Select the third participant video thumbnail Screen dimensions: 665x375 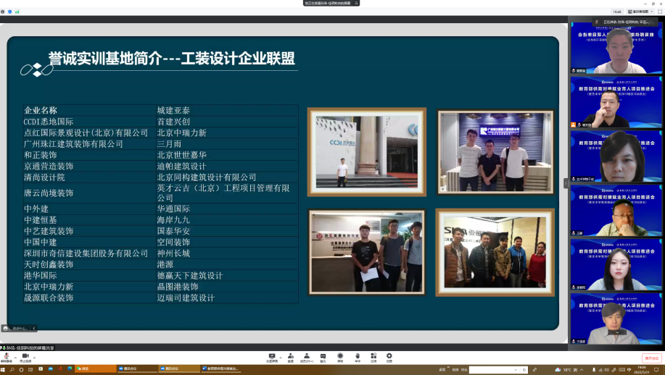[x=616, y=156]
